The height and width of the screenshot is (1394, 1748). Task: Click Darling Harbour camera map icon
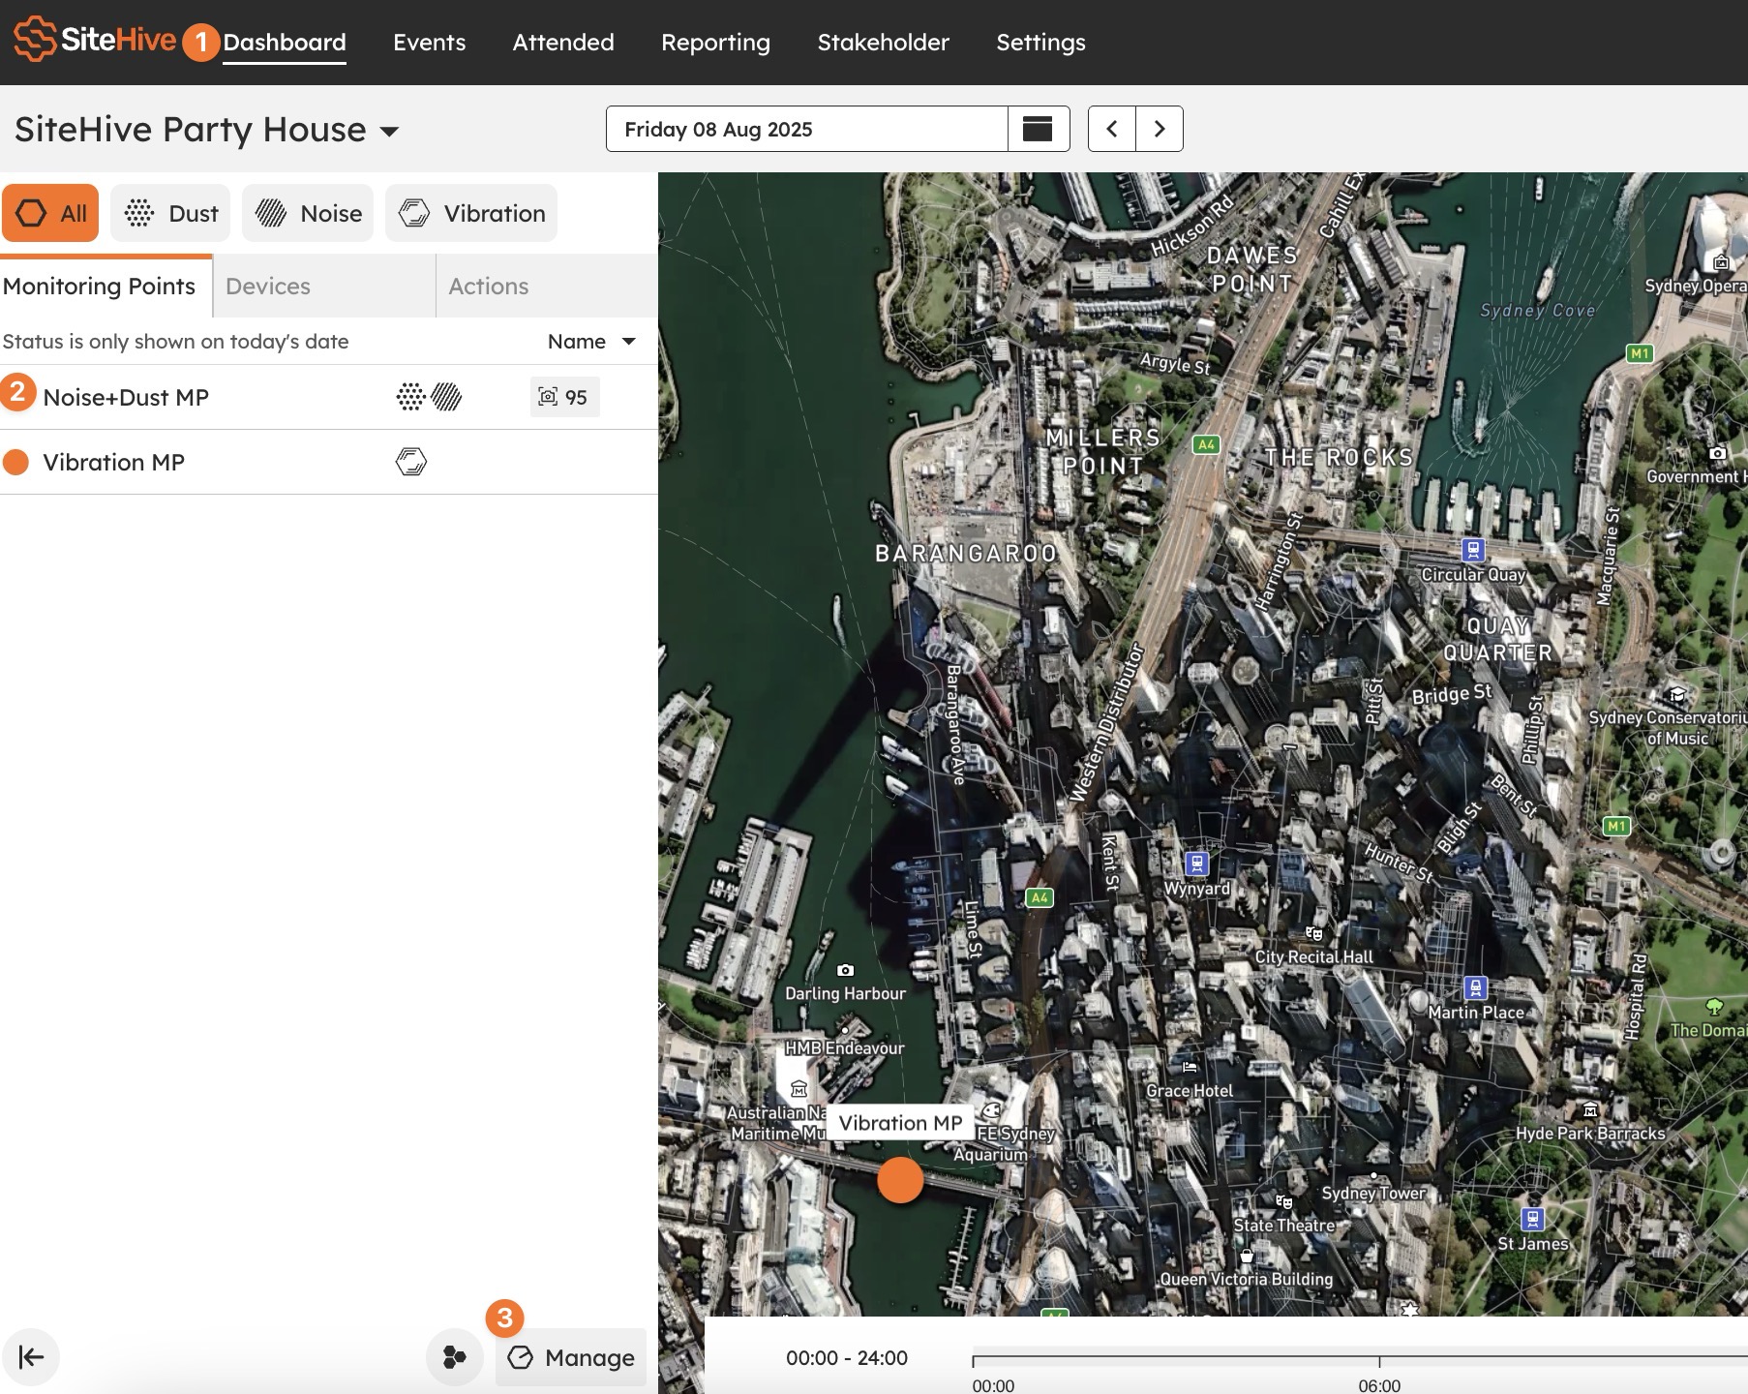(845, 970)
